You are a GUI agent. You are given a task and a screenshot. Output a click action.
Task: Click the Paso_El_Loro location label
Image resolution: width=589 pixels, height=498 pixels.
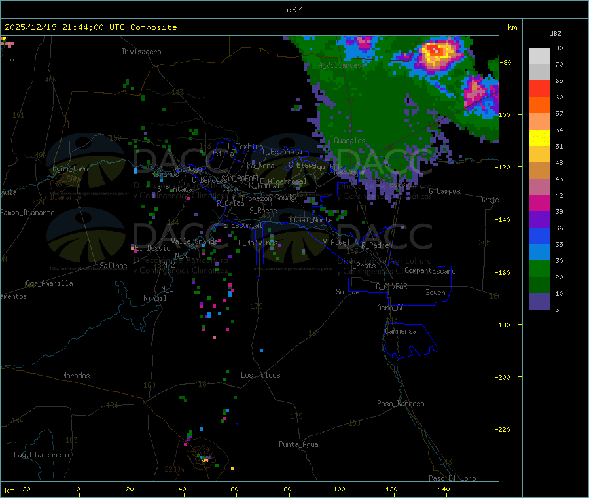point(452,478)
